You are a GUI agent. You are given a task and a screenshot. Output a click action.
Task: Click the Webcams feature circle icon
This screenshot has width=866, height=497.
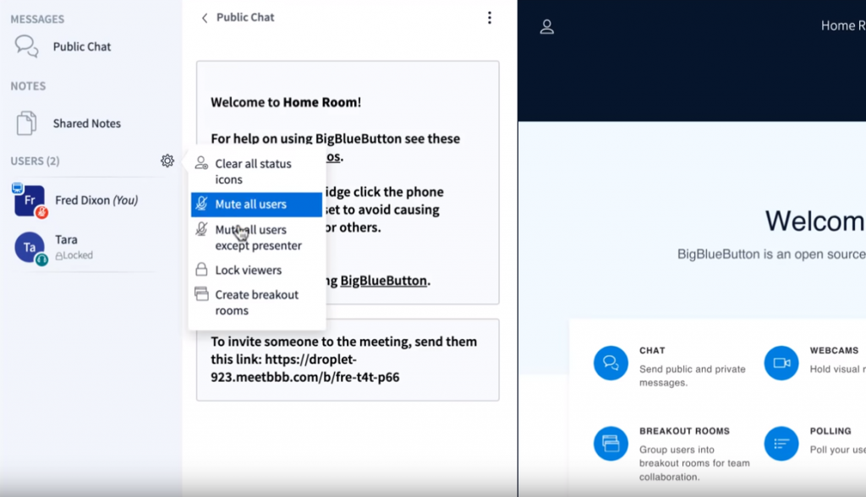(x=781, y=363)
